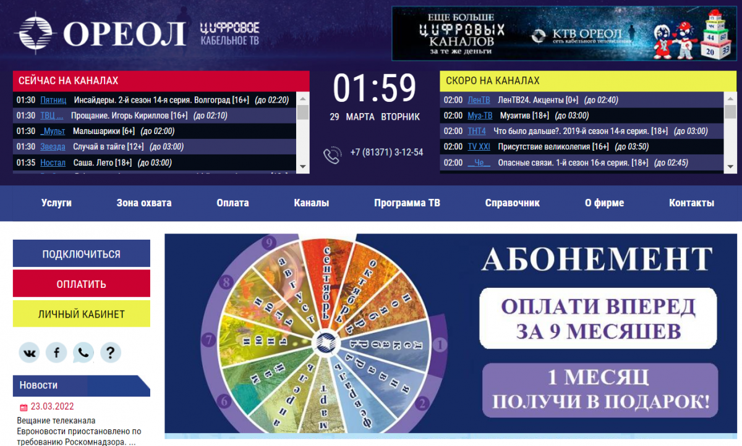Click the phone handset icon beside phone number
Image resolution: width=742 pixels, height=446 pixels.
click(x=333, y=154)
